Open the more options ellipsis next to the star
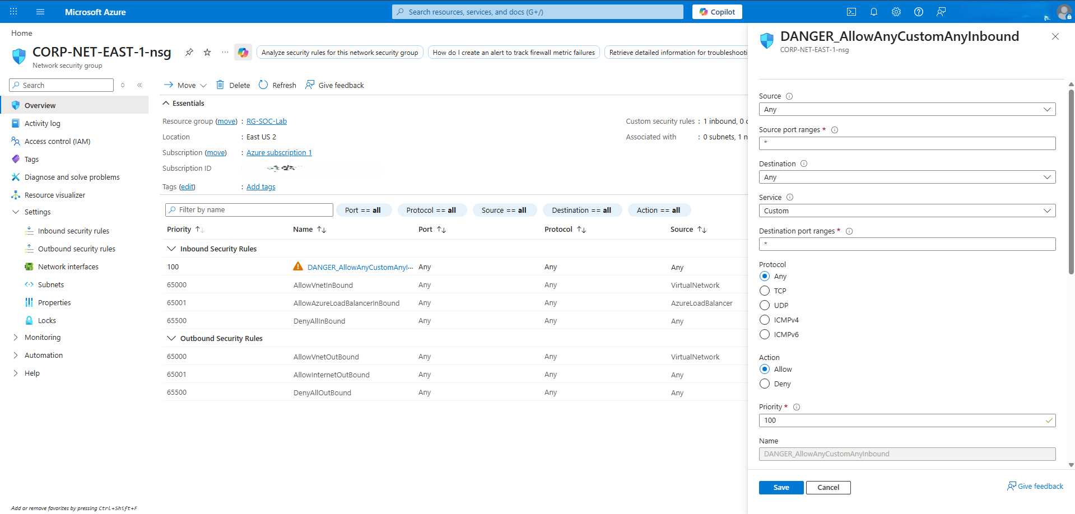 click(225, 52)
